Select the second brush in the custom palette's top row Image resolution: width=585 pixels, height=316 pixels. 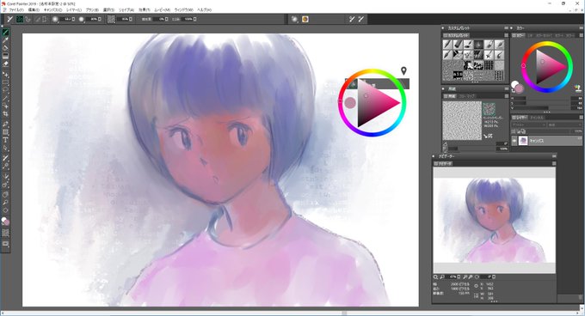458,45
